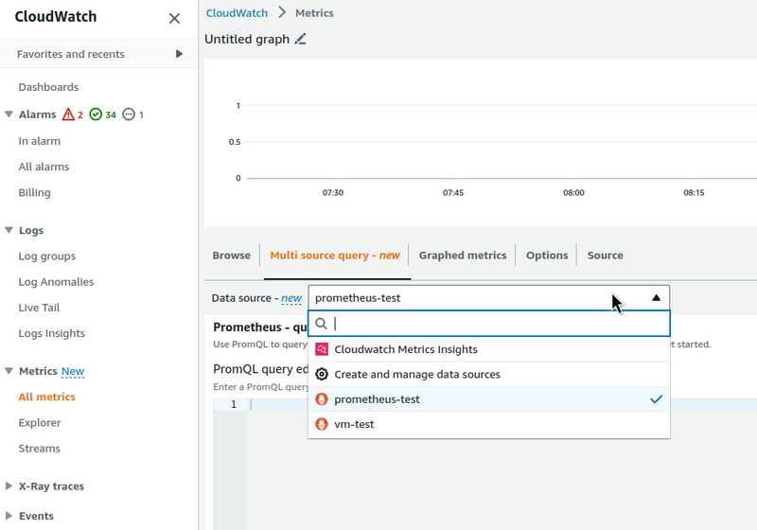Collapse the Logs section
The height and width of the screenshot is (530, 757).
click(9, 230)
